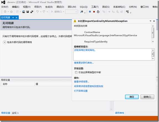Click the exception message scrollbar down arrow
The image size is (159, 122).
pyautogui.click(x=153, y=42)
